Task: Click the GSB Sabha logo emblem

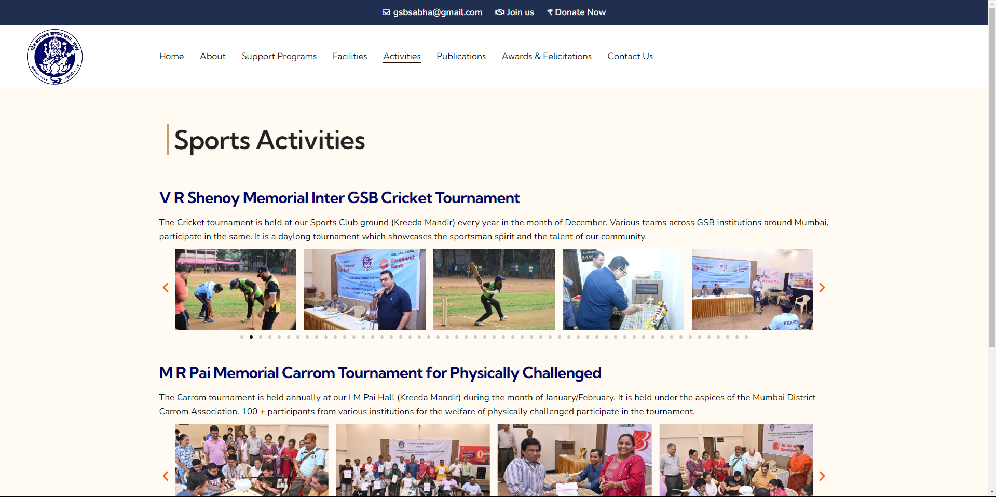Action: coord(54,57)
